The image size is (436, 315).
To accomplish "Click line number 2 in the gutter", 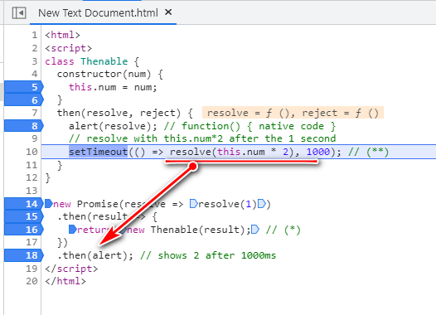I will tap(35, 48).
